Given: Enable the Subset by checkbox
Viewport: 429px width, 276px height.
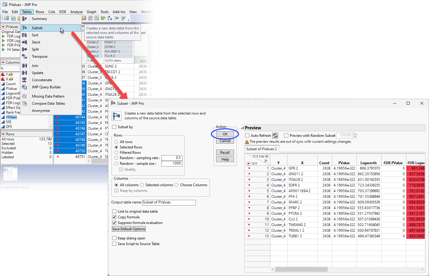Looking at the screenshot, I should [114, 127].
